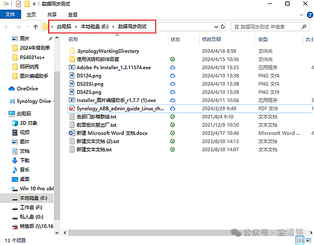The image size is (314, 245).
Task: Click search magnifier icon in search box
Action: point(304,27)
